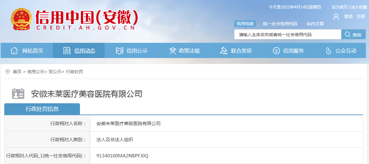The width and height of the screenshot is (369, 164).
Task: Click the ID card icon beside company name
Action: click(x=18, y=94)
